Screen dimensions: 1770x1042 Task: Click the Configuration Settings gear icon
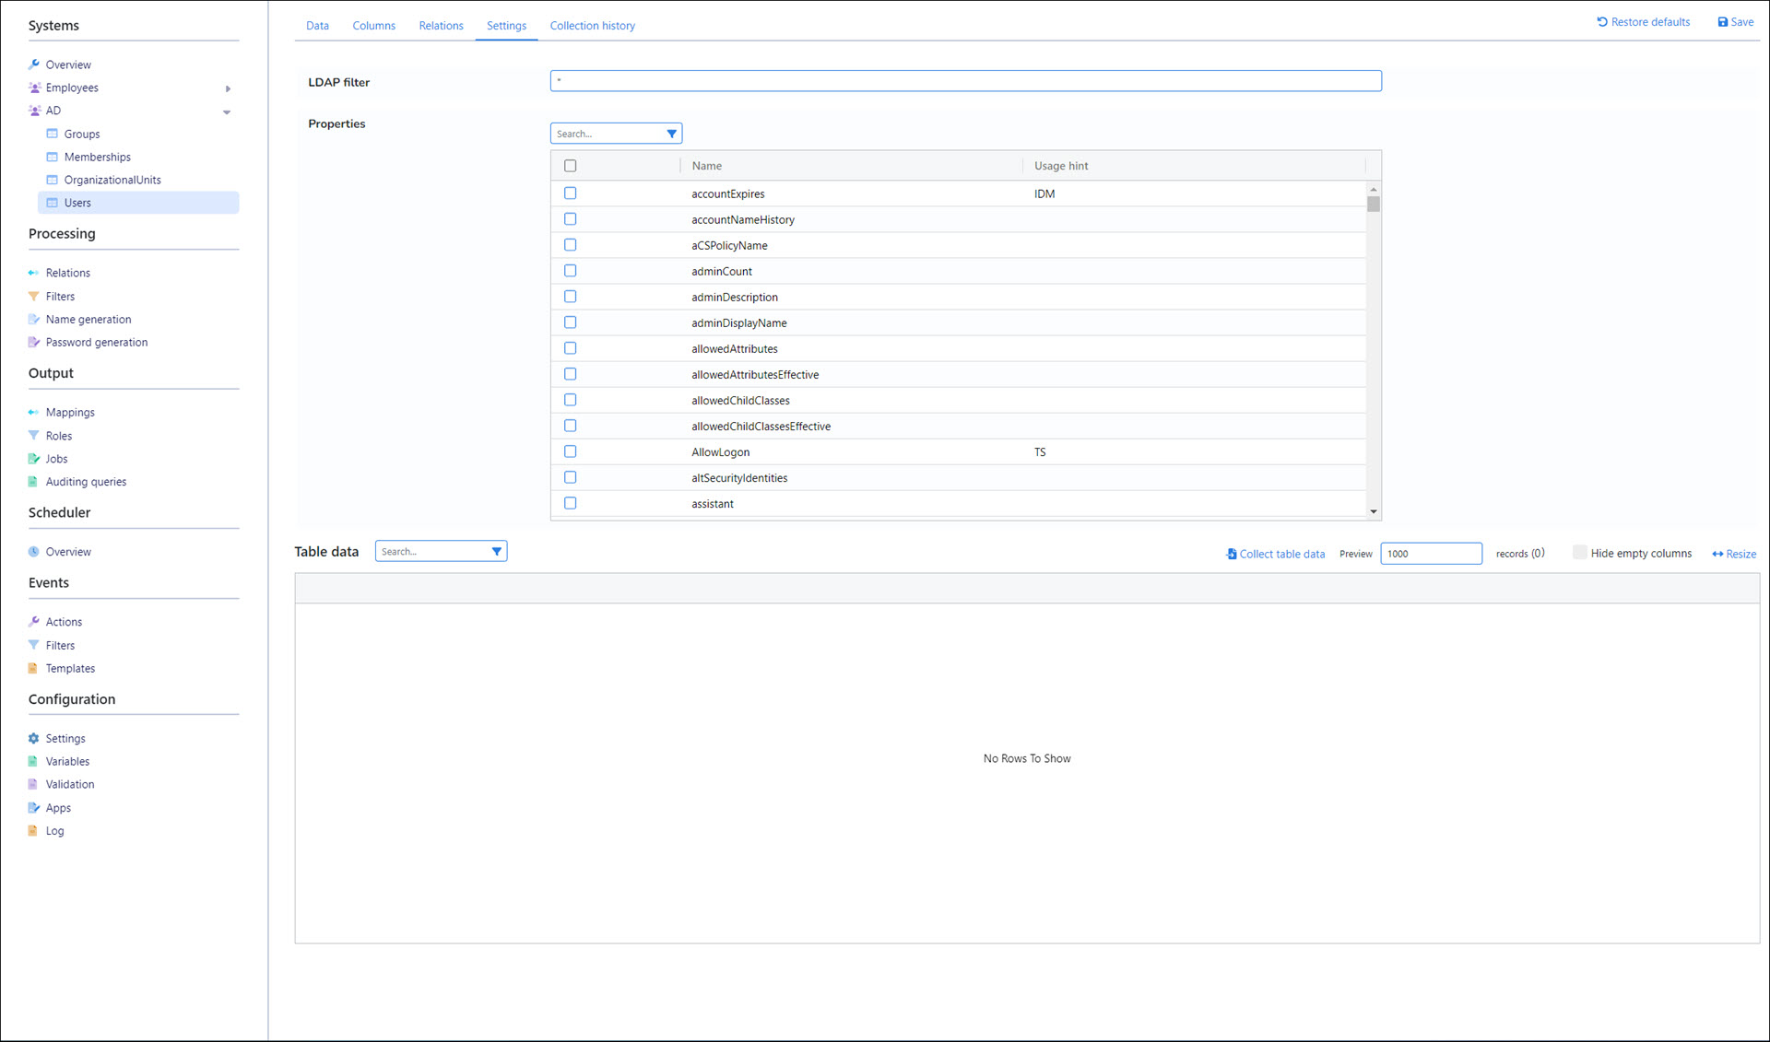pyautogui.click(x=34, y=738)
